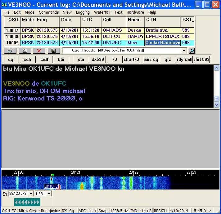
Task: Click the teal tuning arrows control
Action: point(27,203)
